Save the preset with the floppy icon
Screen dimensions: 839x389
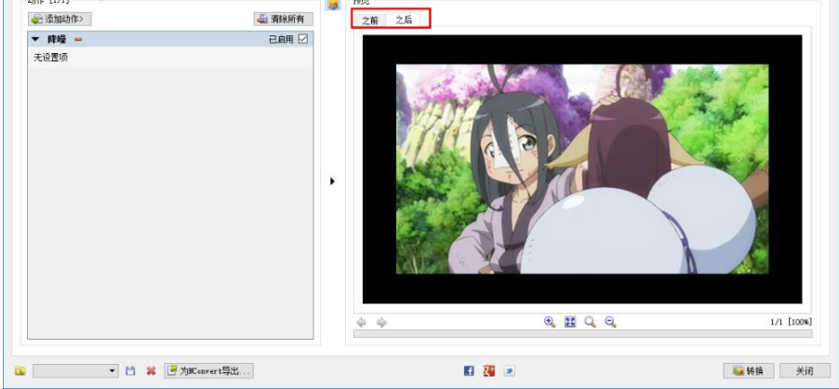(x=130, y=370)
